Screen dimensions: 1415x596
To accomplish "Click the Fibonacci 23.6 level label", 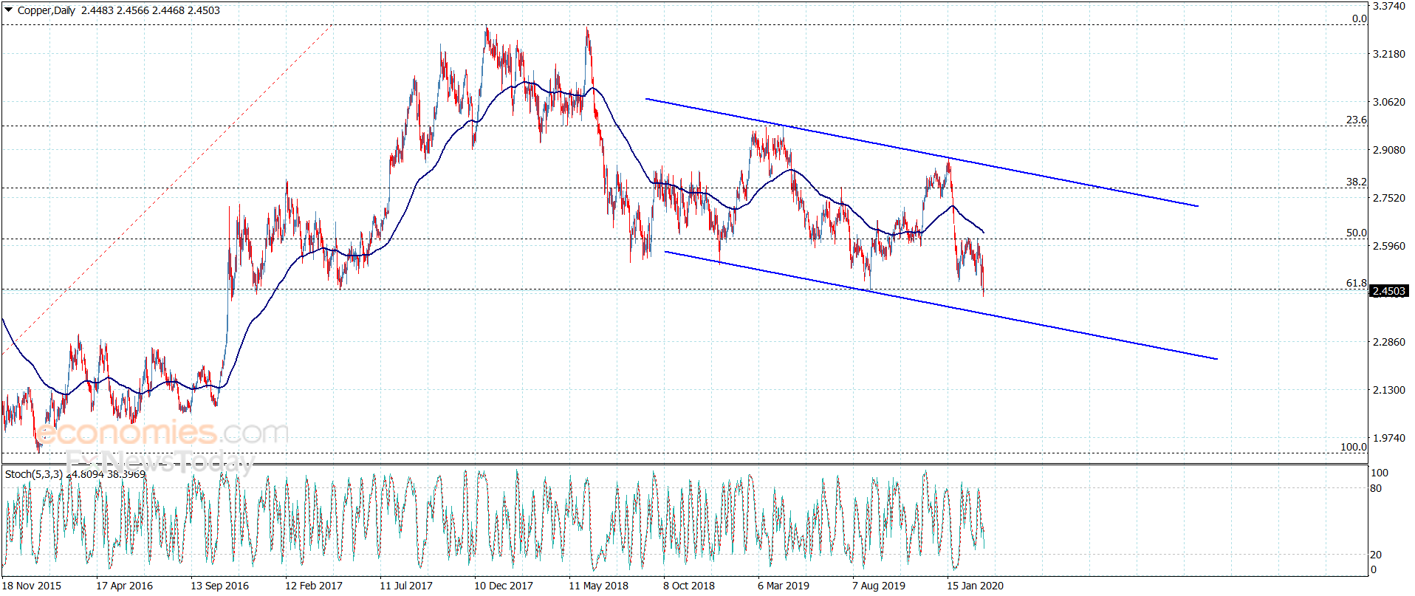I will [1357, 120].
